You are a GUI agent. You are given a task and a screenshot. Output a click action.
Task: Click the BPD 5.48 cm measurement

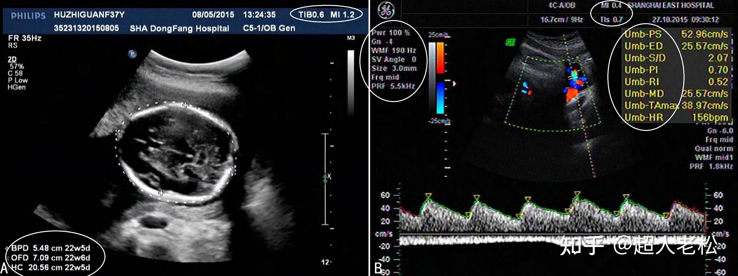[x=51, y=248]
